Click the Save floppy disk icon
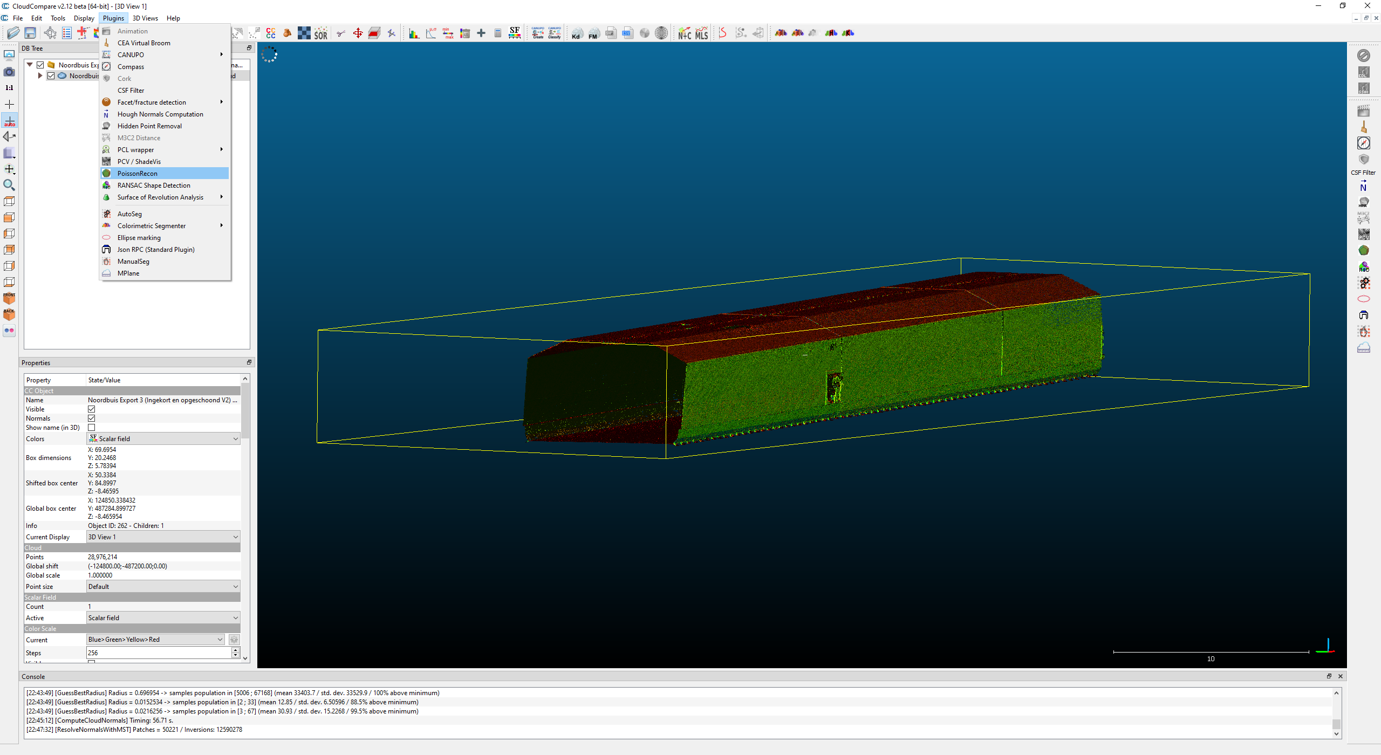This screenshot has height=755, width=1381. (x=30, y=33)
